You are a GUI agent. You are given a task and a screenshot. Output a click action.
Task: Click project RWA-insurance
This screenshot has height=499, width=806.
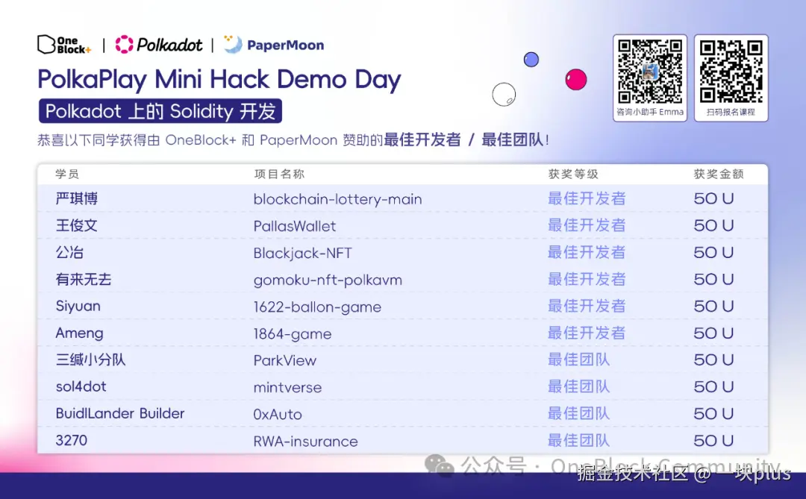[306, 441]
